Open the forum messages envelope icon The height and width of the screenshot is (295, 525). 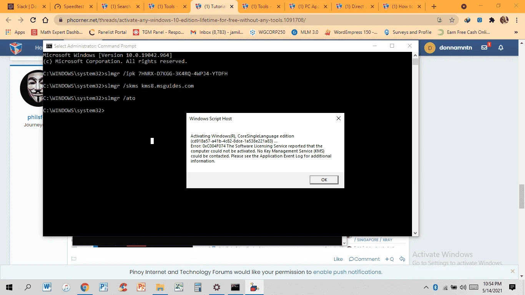pyautogui.click(x=484, y=48)
